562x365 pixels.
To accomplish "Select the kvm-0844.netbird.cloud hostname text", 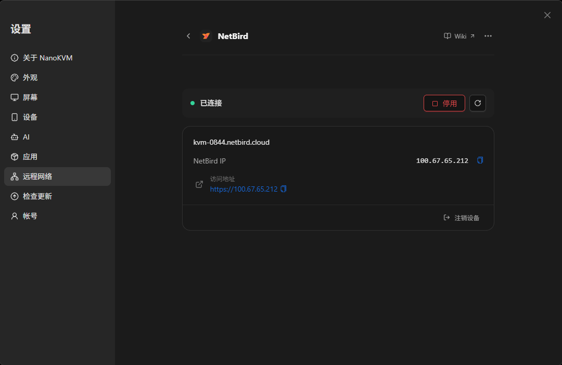I will [231, 142].
